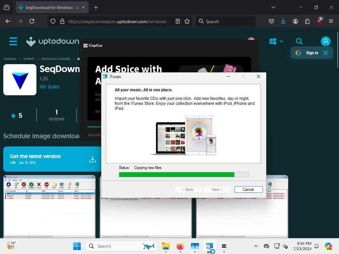This screenshot has height=254, width=339.
Task: Click the taskbar Search box
Action: coord(121,246)
